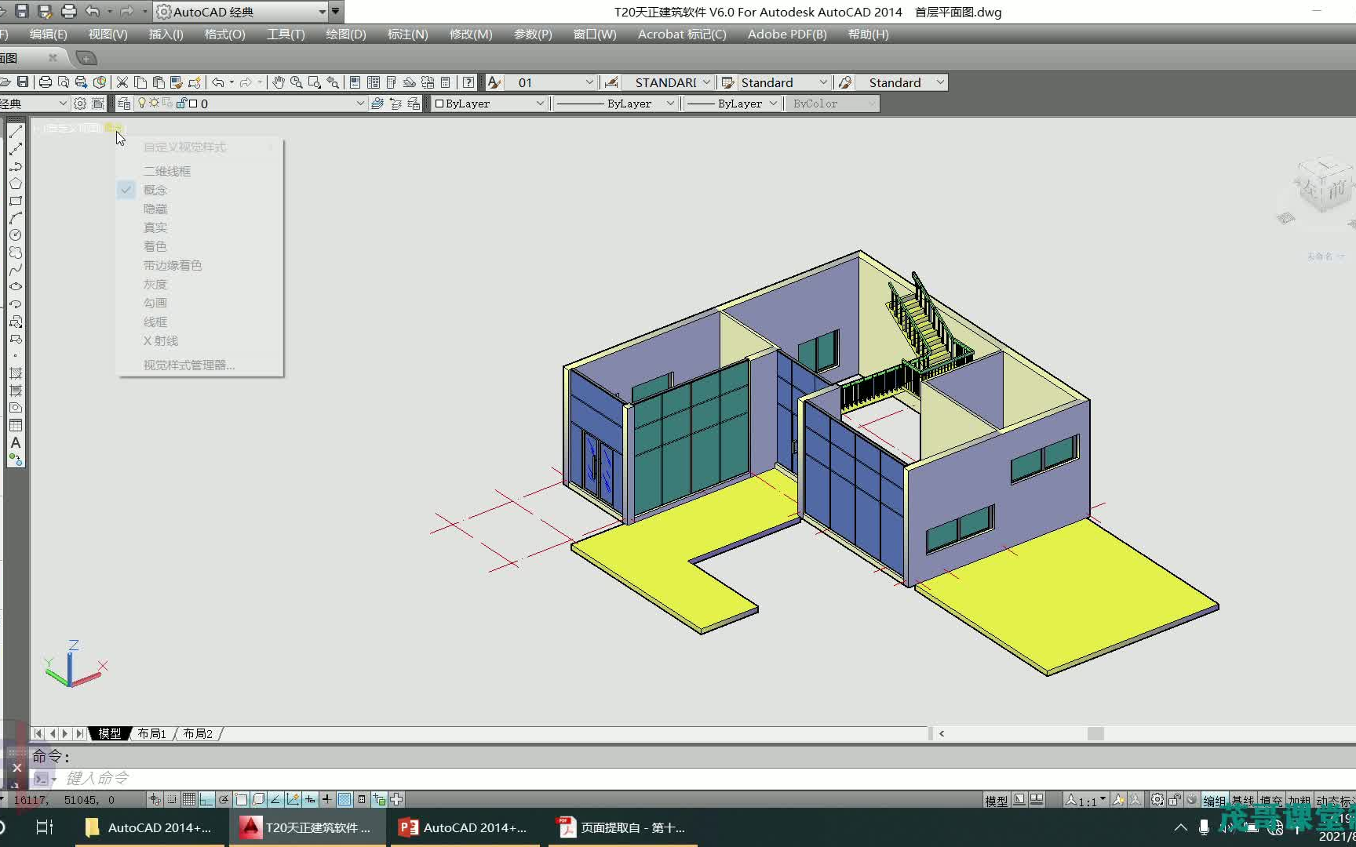1356x847 pixels.
Task: Click the Plot printer icon
Action: point(46,82)
